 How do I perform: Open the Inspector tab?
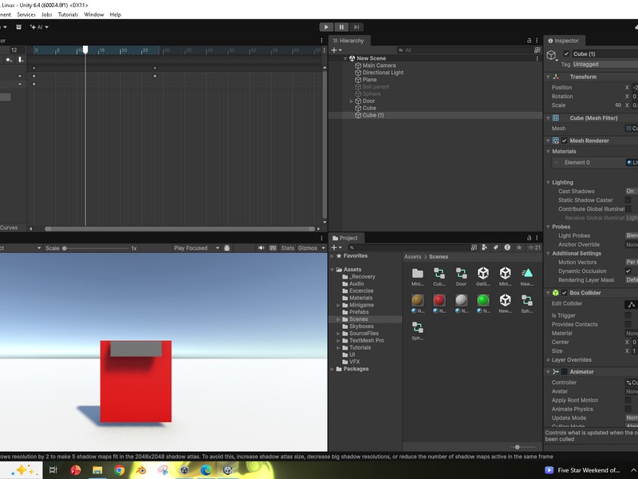[x=564, y=41]
